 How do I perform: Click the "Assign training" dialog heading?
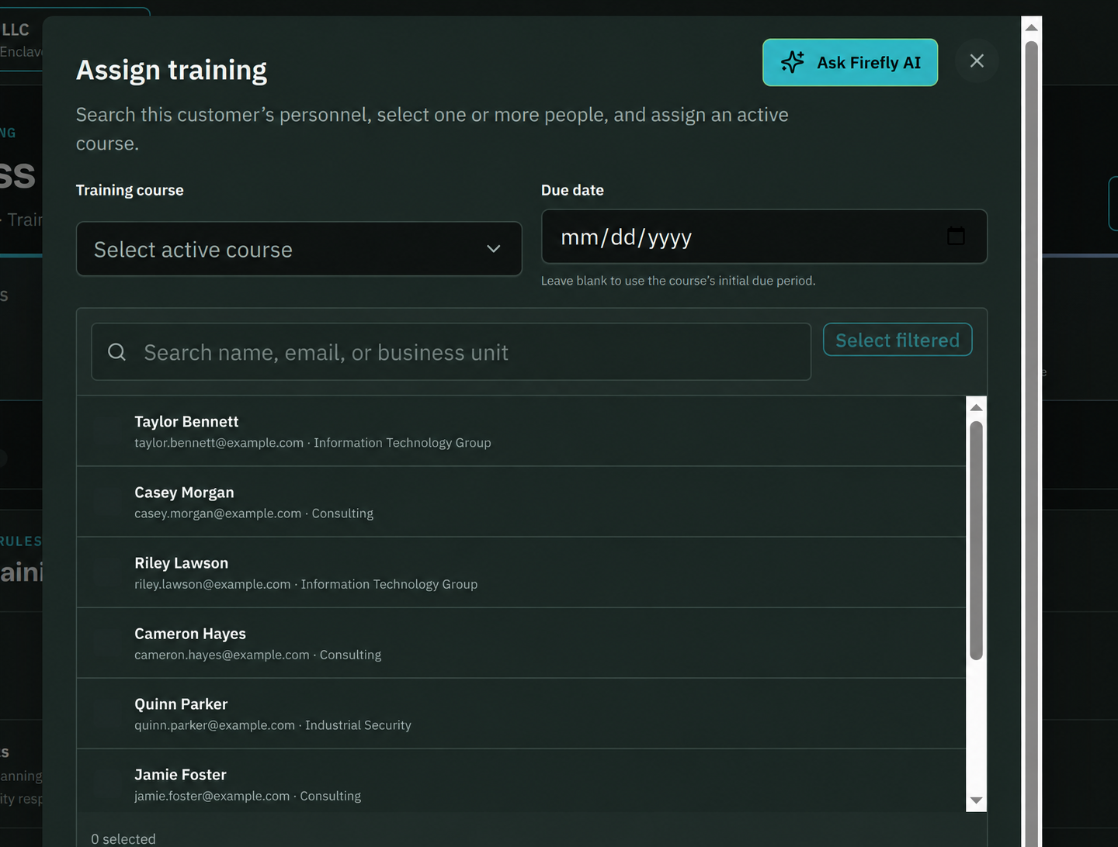coord(172,70)
